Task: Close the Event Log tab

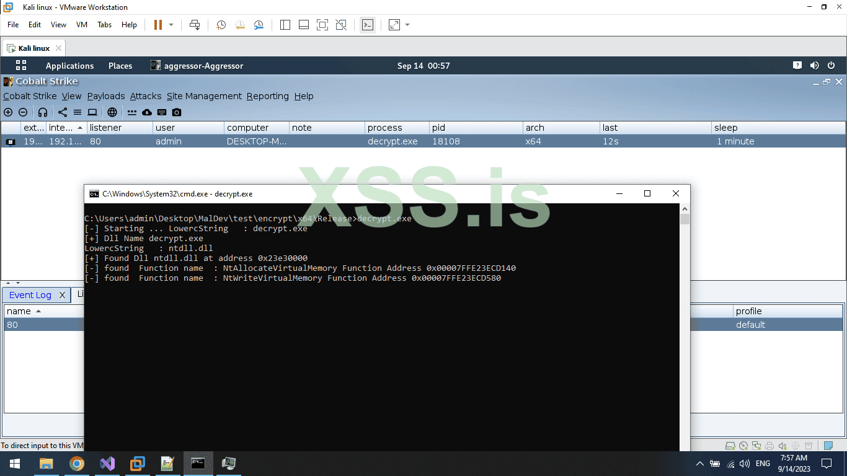Action: click(x=62, y=295)
